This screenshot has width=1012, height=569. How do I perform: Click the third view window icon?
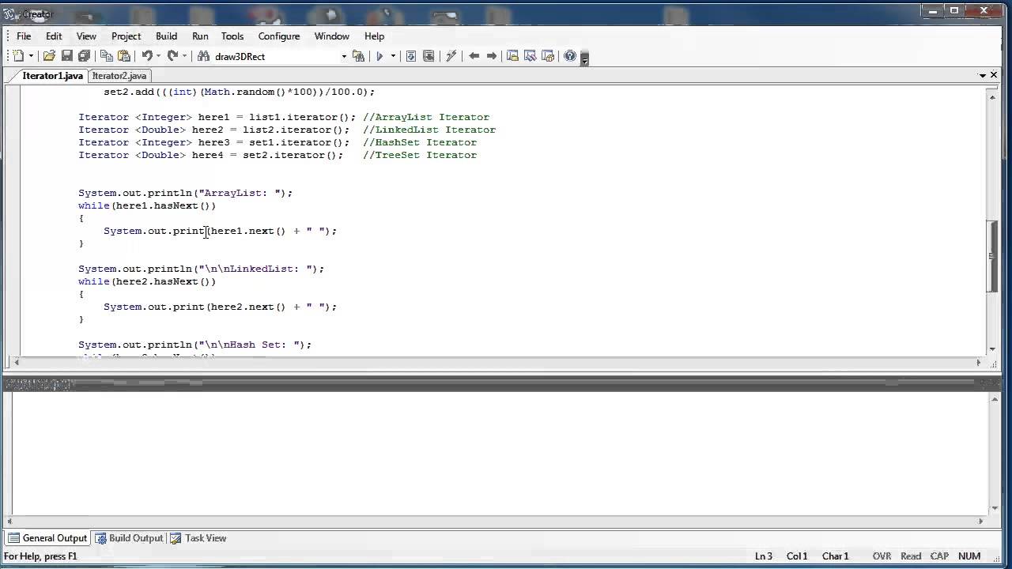click(x=547, y=56)
